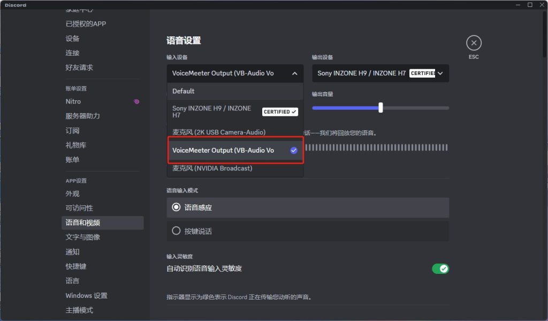Choose Default input device option
This screenshot has height=321, width=548.
point(235,91)
